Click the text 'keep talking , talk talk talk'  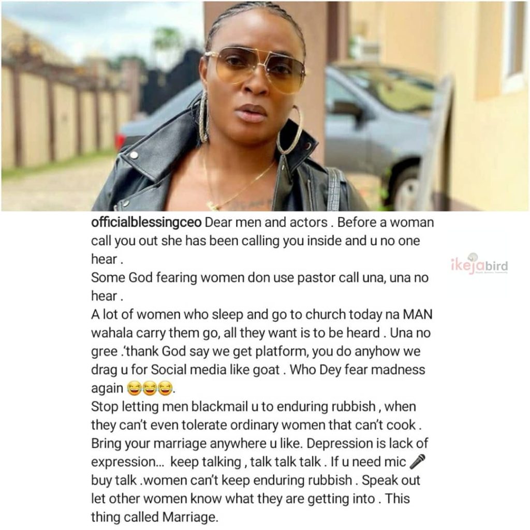click(245, 462)
